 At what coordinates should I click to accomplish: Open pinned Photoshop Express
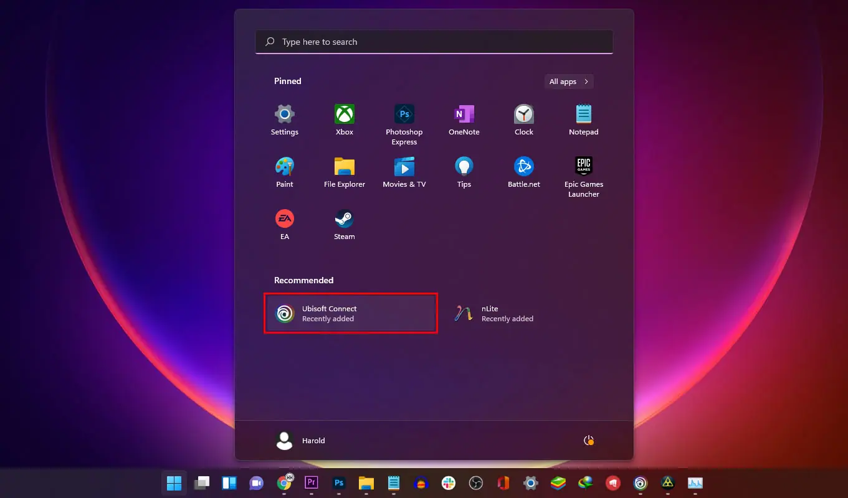404,125
